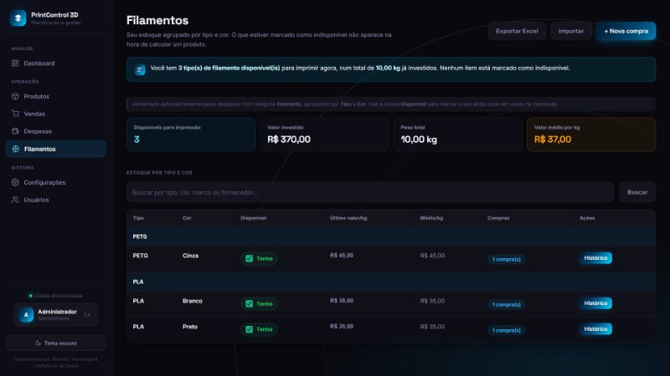This screenshot has height=376, width=670.
Task: Open Despesas menu item
Action: [x=56, y=131]
